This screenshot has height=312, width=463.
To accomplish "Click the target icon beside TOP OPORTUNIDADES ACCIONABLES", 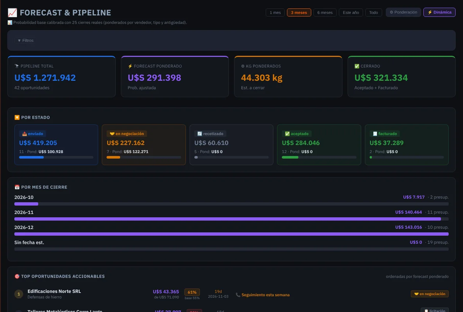I will tap(17, 276).
